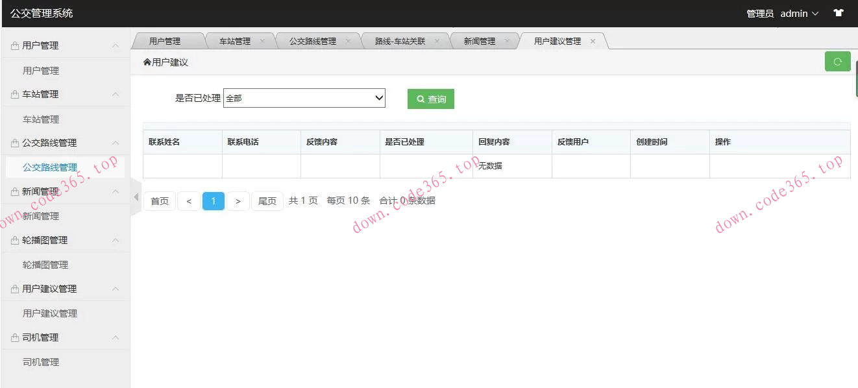Screen dimensions: 858x388
Task: Click the green refresh icon
Action: 837,61
